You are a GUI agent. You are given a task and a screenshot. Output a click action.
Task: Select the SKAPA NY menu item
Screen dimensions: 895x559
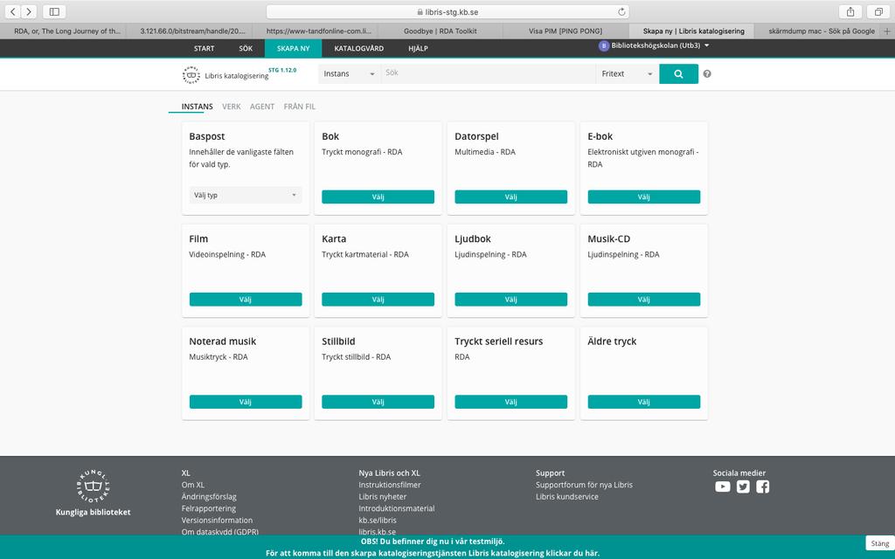tap(294, 49)
